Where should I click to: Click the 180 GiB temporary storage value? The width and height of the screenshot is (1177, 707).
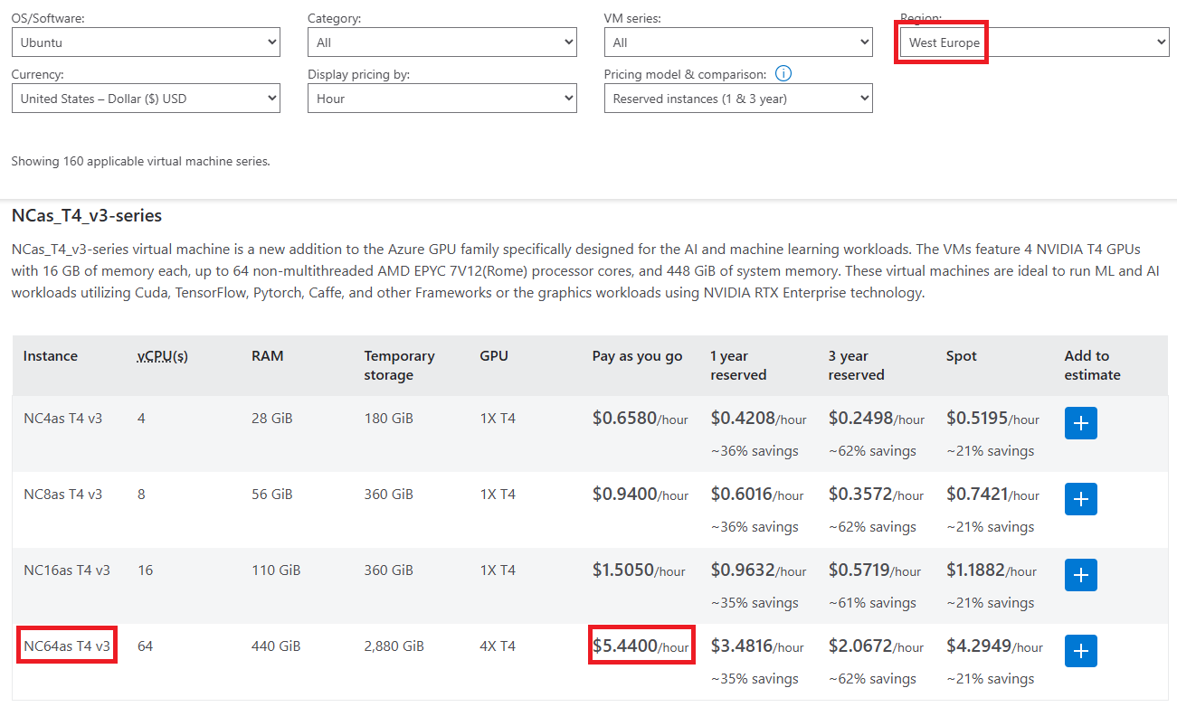pos(389,419)
